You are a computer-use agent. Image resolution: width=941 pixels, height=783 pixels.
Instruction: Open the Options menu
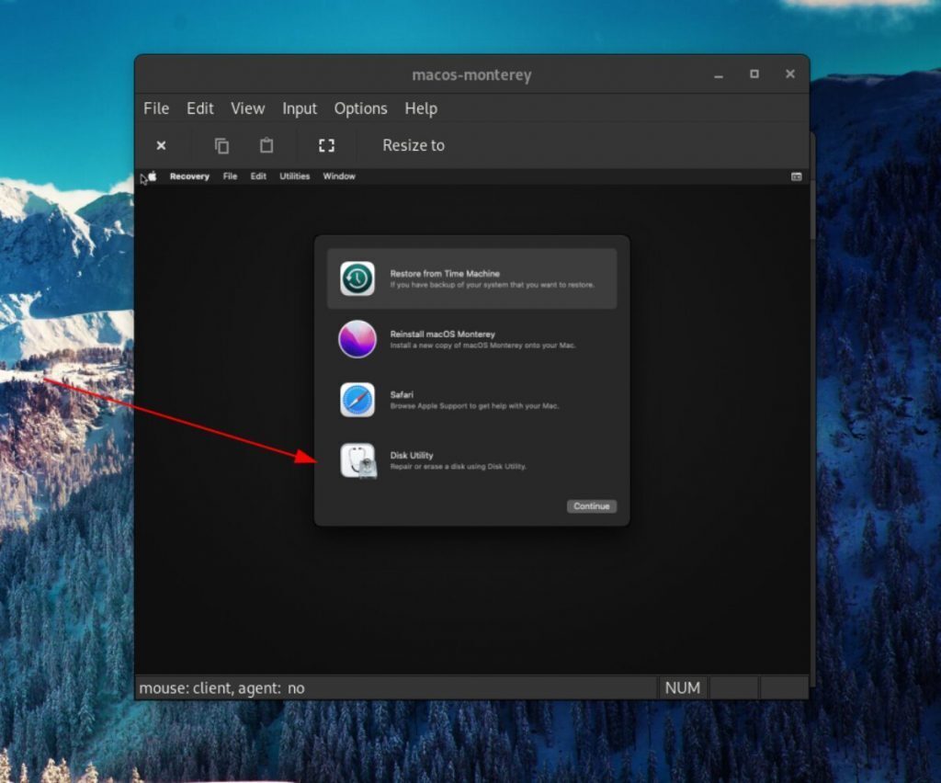click(x=360, y=108)
